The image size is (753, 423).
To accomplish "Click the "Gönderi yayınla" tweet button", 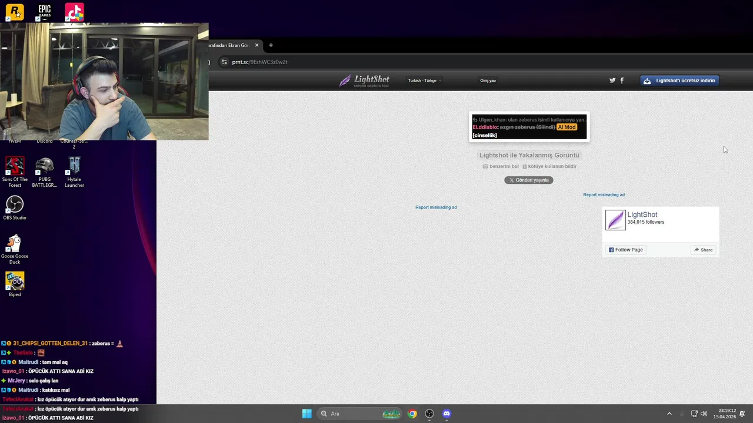I will point(528,180).
